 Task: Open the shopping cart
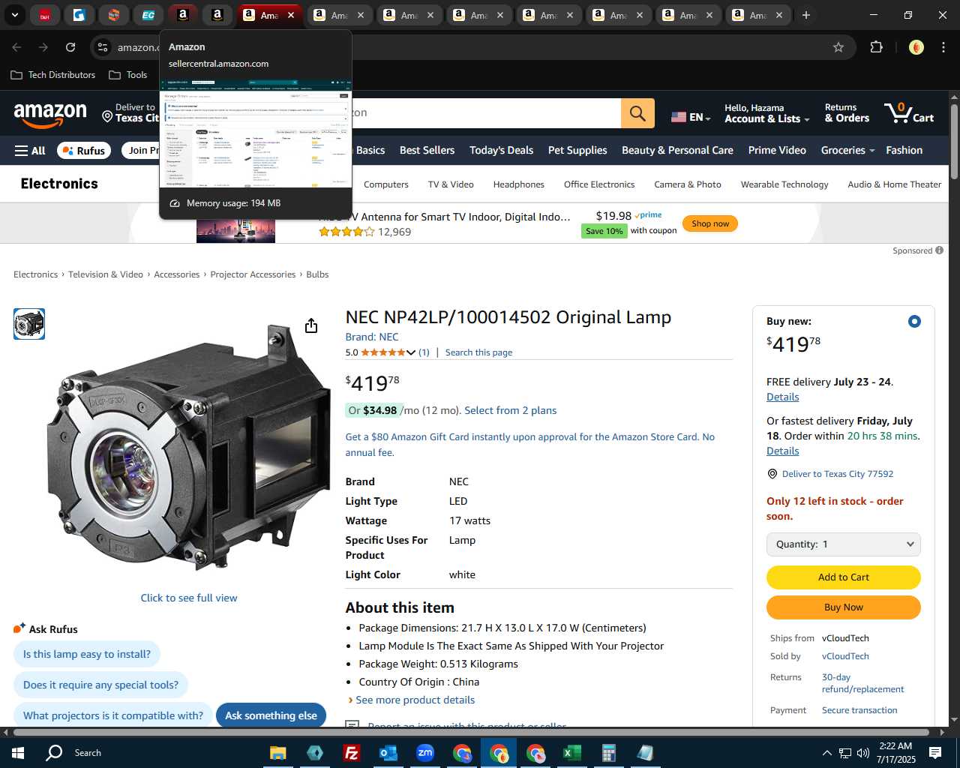909,113
